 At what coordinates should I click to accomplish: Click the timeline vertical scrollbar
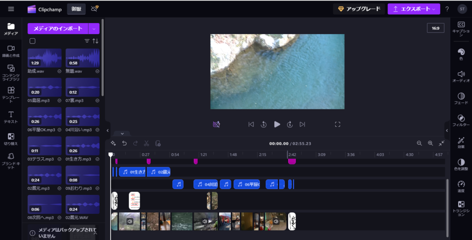(x=447, y=208)
